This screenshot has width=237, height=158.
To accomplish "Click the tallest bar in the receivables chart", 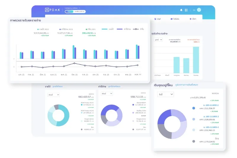I will [x=196, y=60].
